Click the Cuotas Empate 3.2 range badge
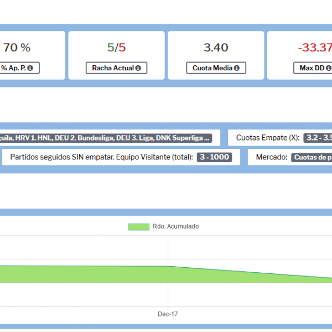This screenshot has width=332, height=332. click(x=318, y=138)
